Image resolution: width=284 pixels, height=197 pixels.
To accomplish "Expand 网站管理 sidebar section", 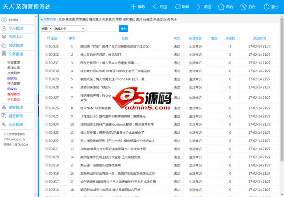I will coord(16,45).
